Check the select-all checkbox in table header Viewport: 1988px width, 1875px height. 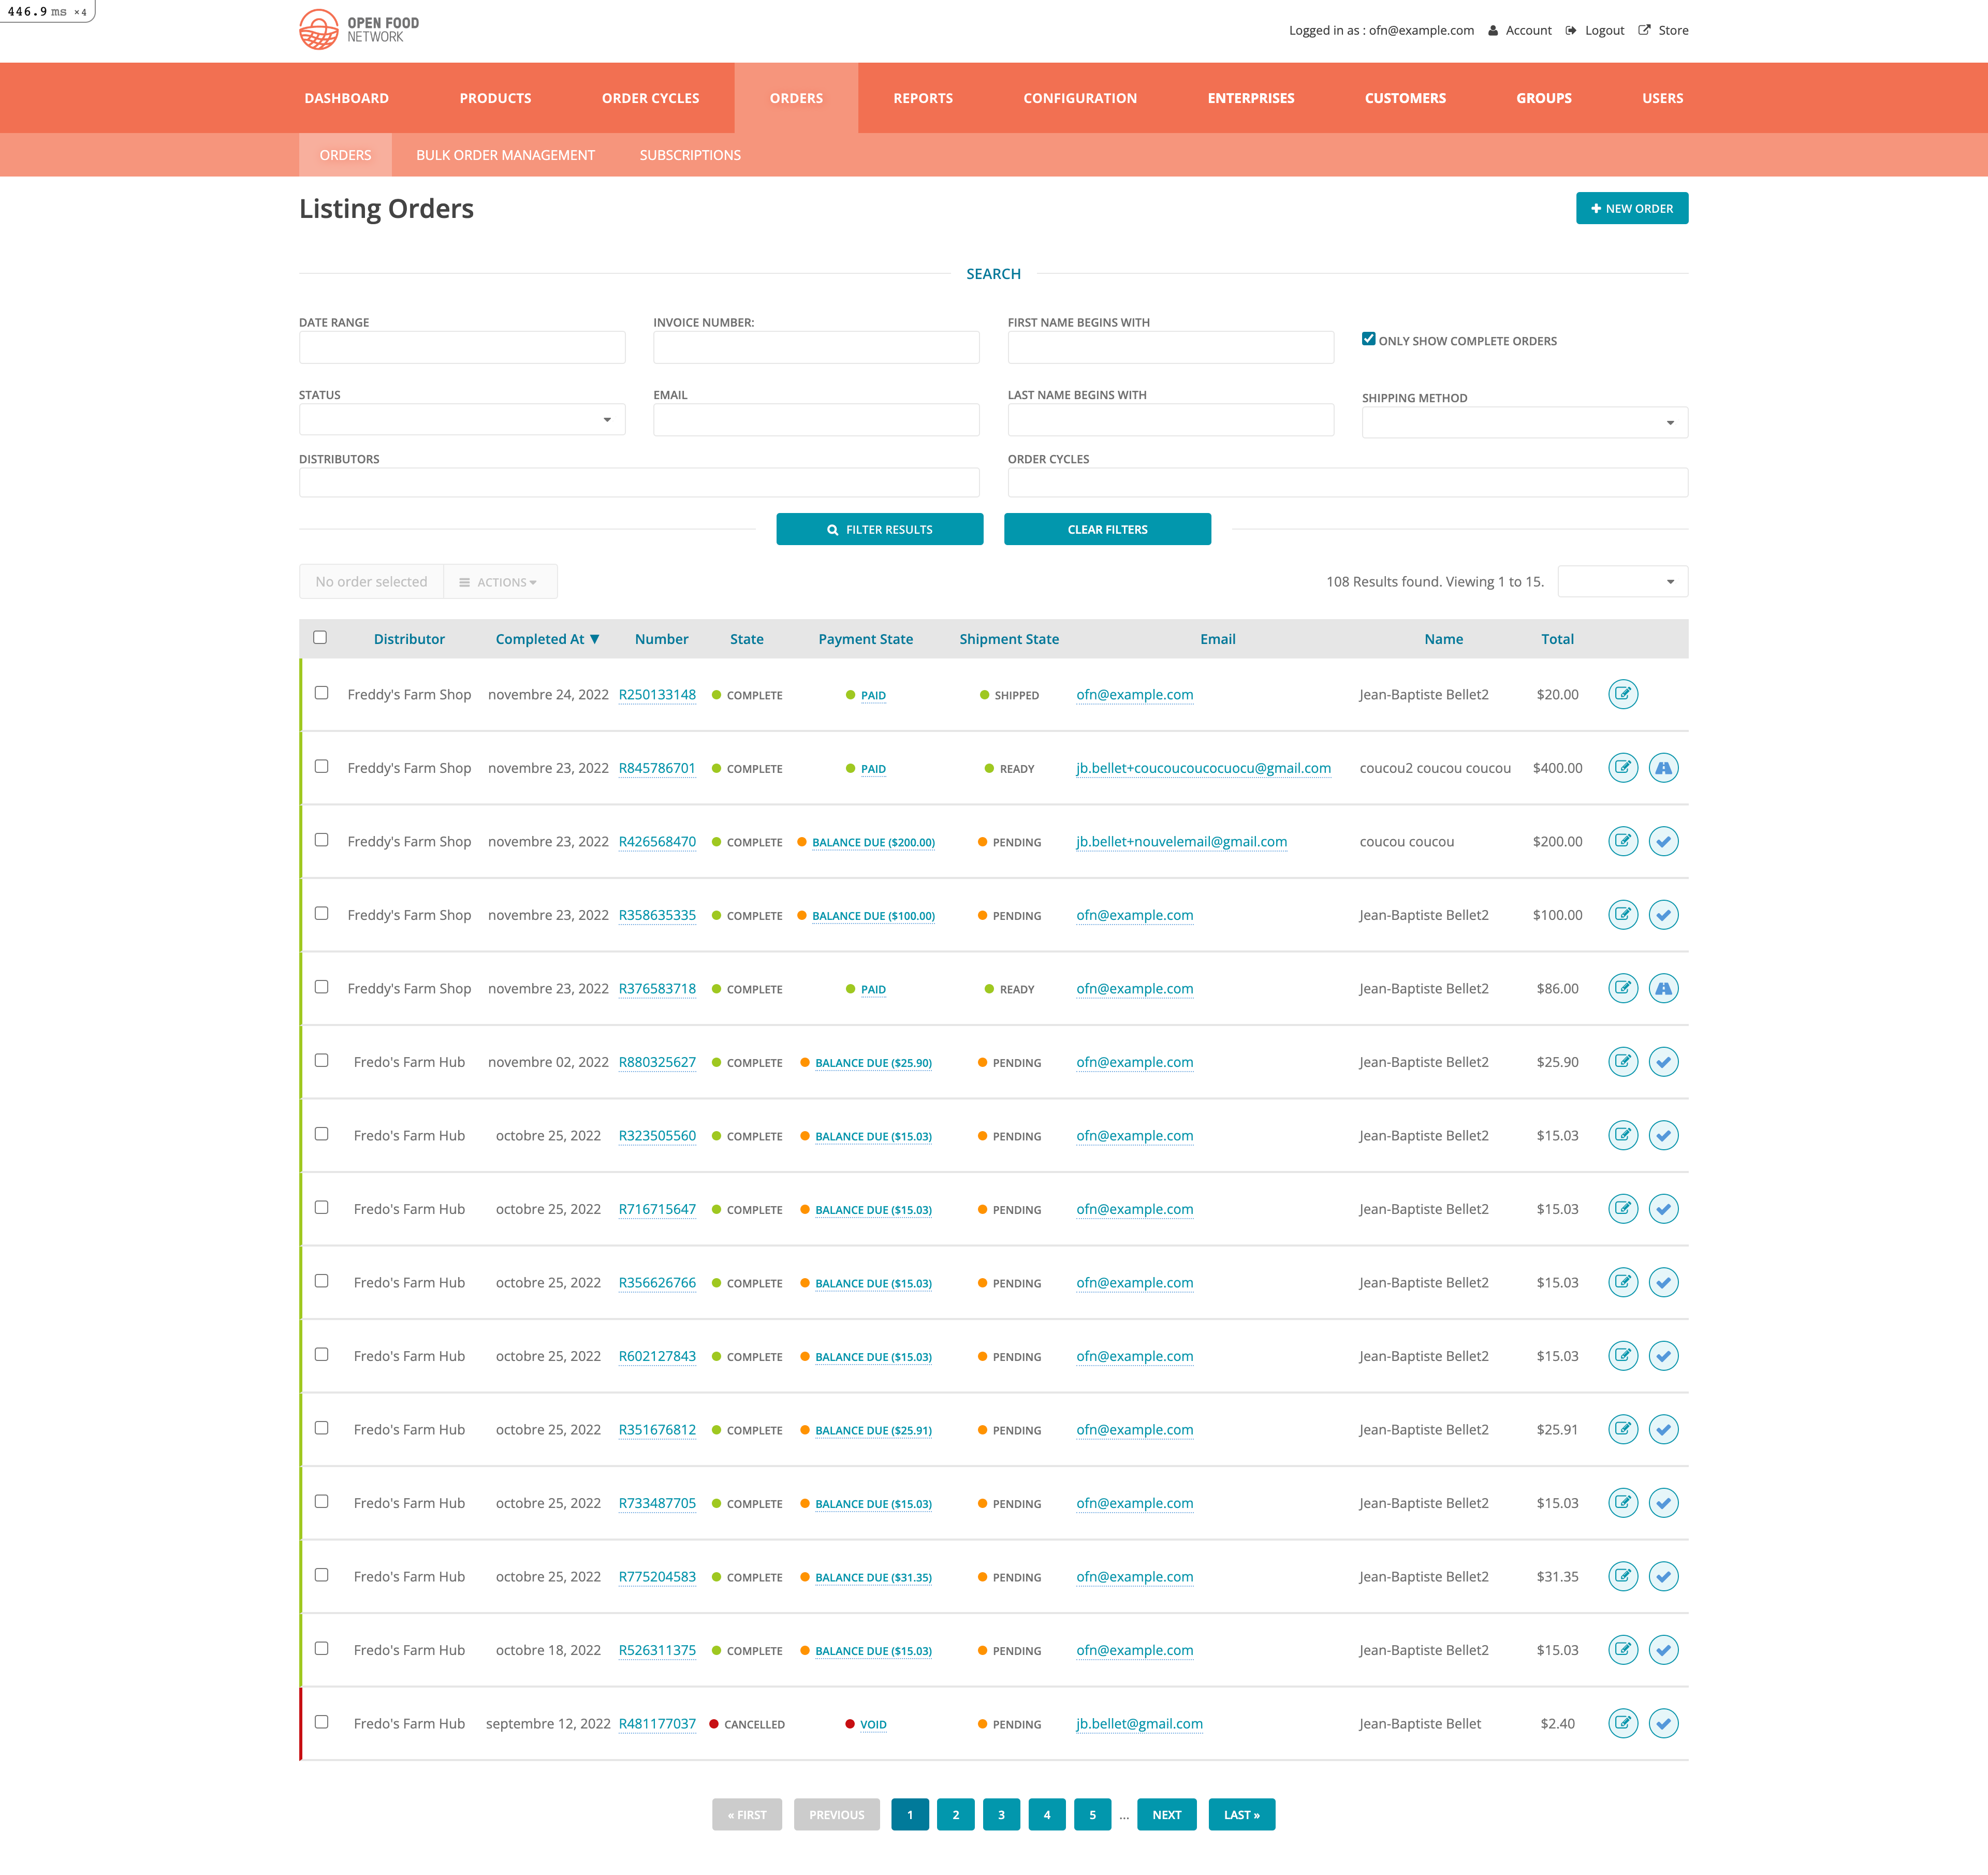320,636
